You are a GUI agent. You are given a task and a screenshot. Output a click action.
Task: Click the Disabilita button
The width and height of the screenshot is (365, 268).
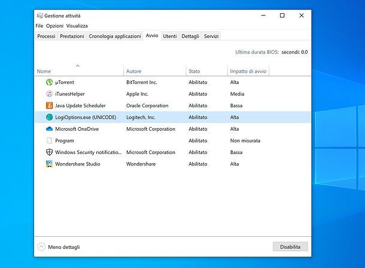290,246
